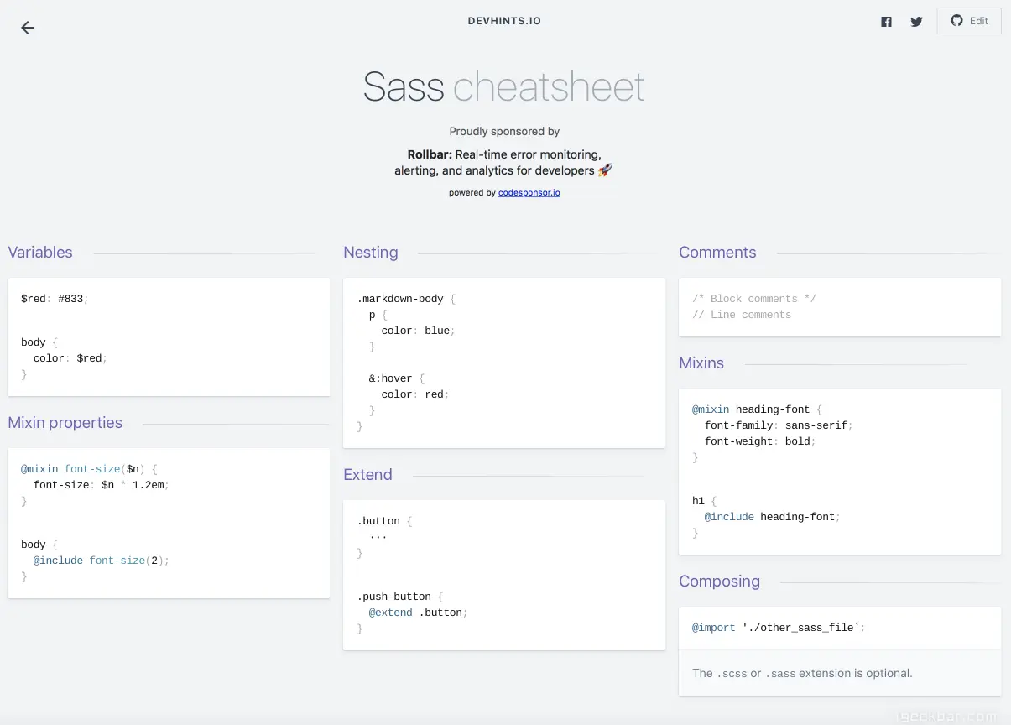Click the @extend .button code line
Screen dimensions: 1011x725
tap(418, 613)
